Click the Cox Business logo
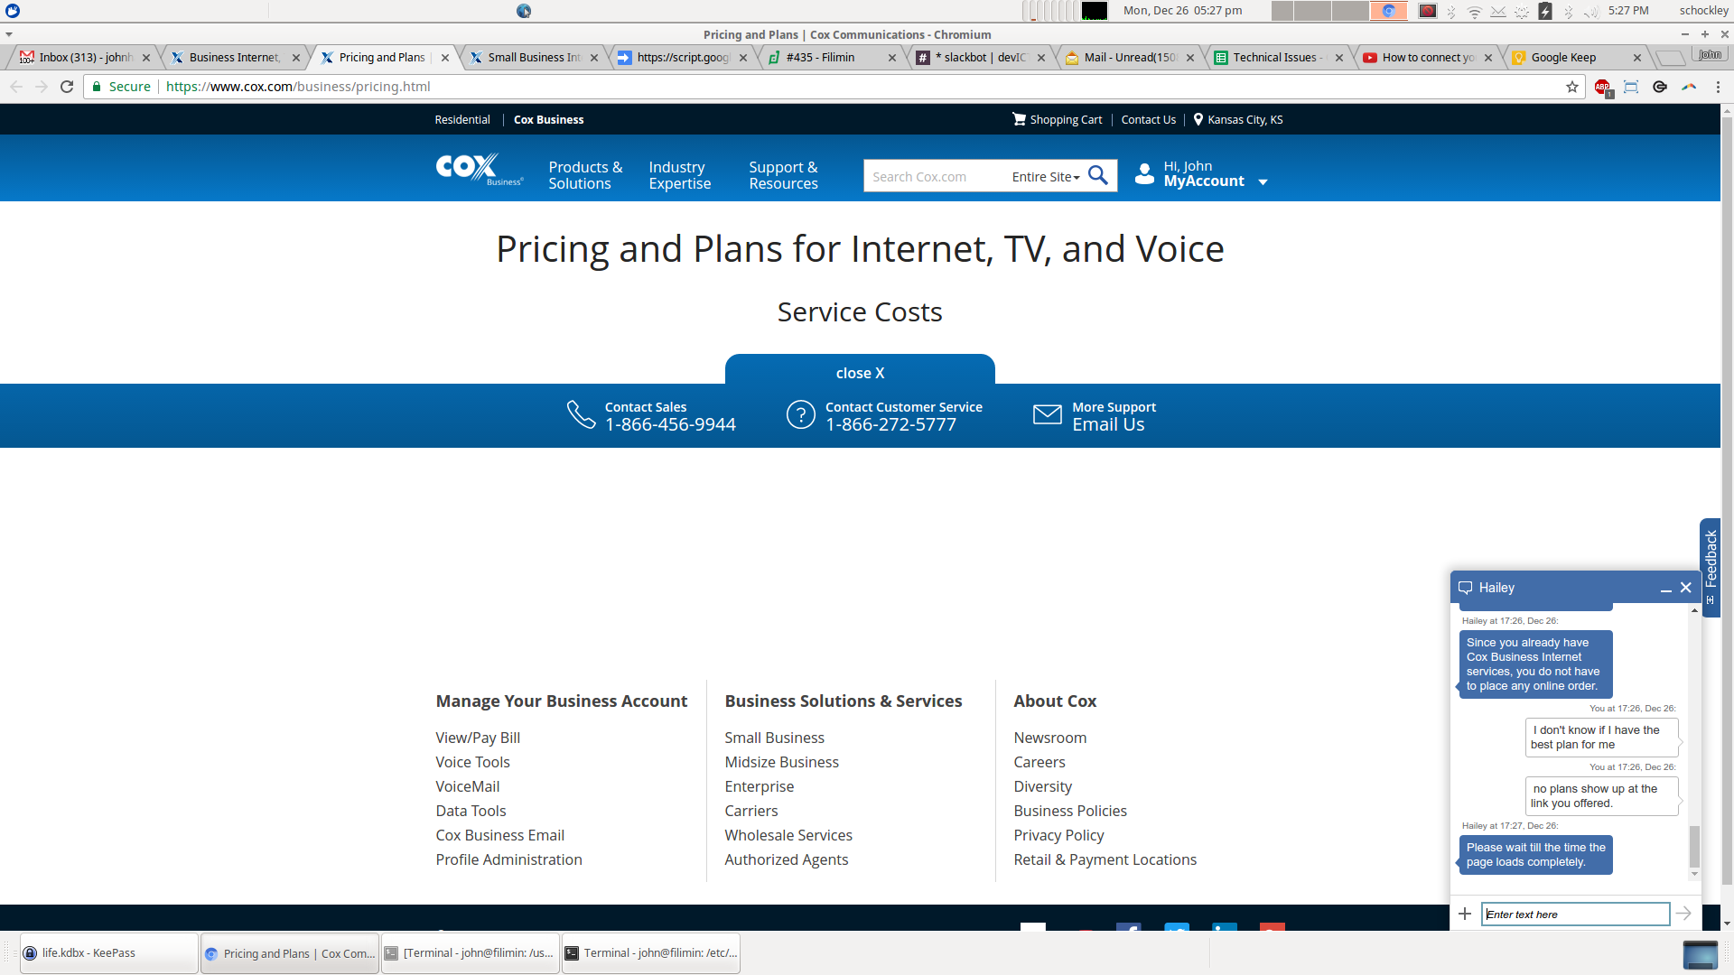The height and width of the screenshot is (975, 1734). point(479,169)
